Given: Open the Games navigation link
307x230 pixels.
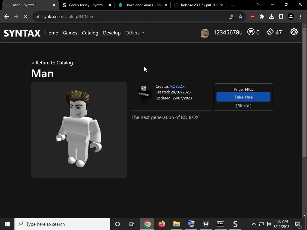Looking at the screenshot, I should pyautogui.click(x=70, y=33).
